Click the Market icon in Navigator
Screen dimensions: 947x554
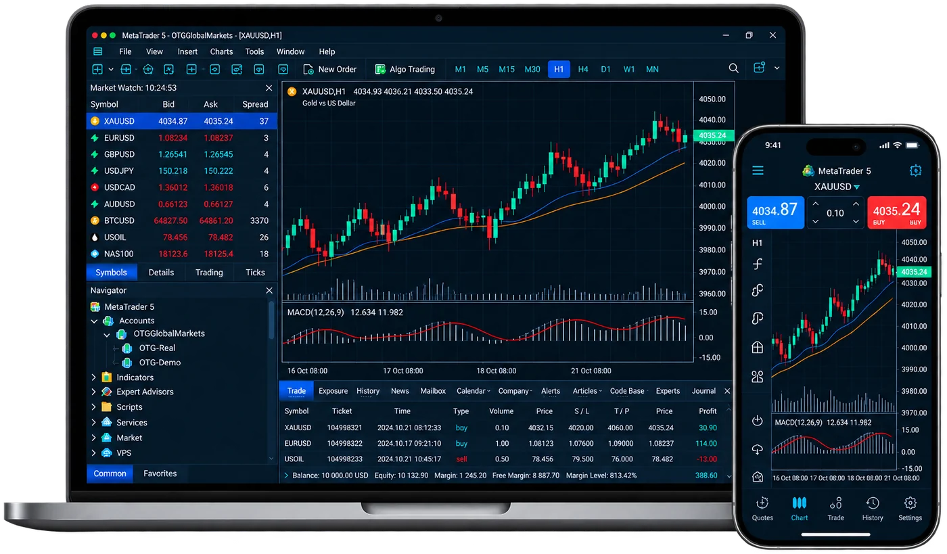(106, 438)
